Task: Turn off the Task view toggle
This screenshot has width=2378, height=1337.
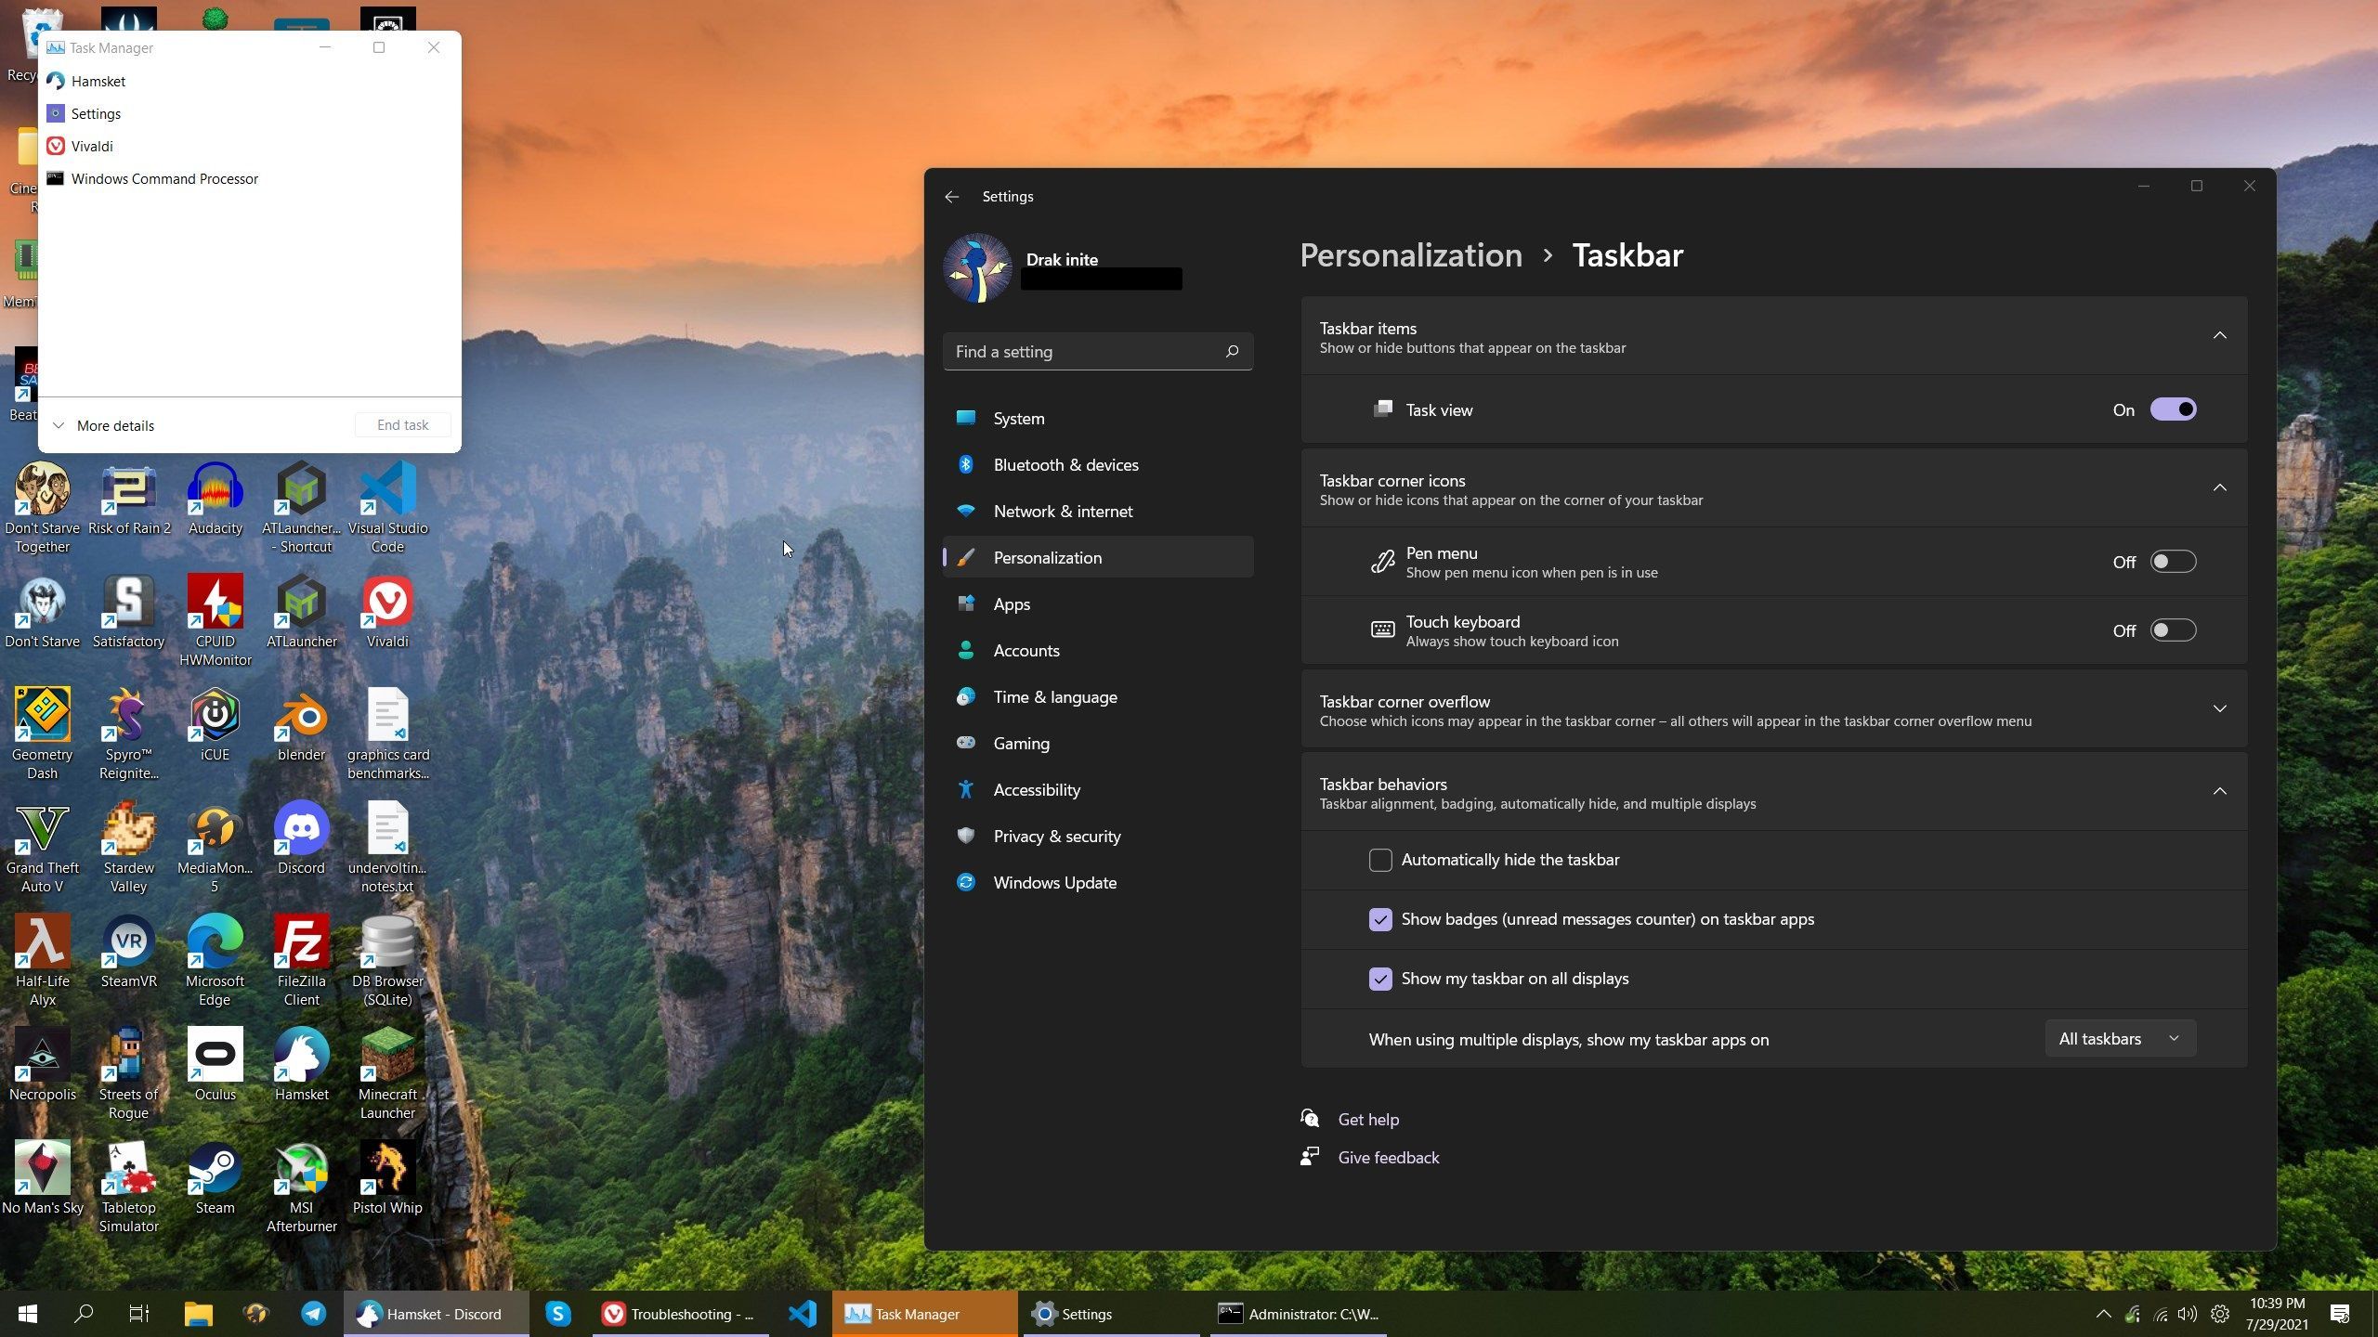Action: point(2173,409)
